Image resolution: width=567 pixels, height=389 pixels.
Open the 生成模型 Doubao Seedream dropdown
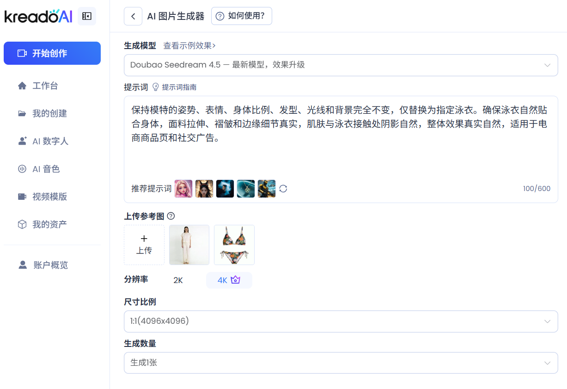click(x=341, y=65)
